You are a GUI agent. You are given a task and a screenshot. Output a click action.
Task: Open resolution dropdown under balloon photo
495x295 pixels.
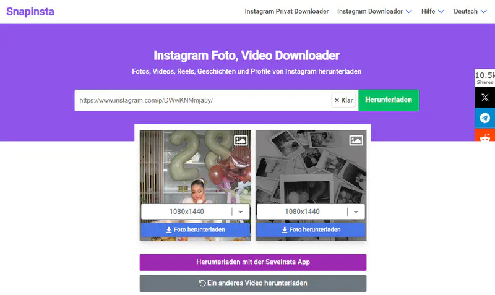[x=196, y=212]
